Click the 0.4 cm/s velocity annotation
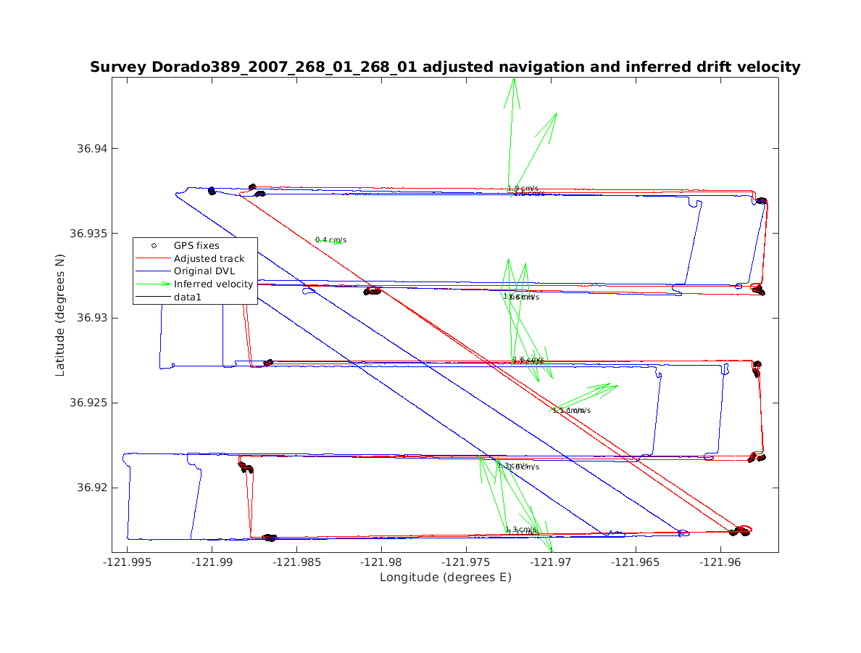 click(x=330, y=239)
